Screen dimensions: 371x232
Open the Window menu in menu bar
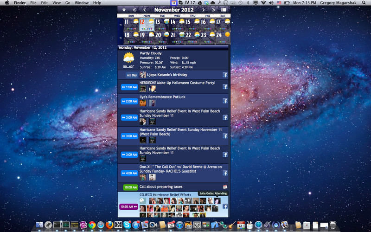coord(82,3)
